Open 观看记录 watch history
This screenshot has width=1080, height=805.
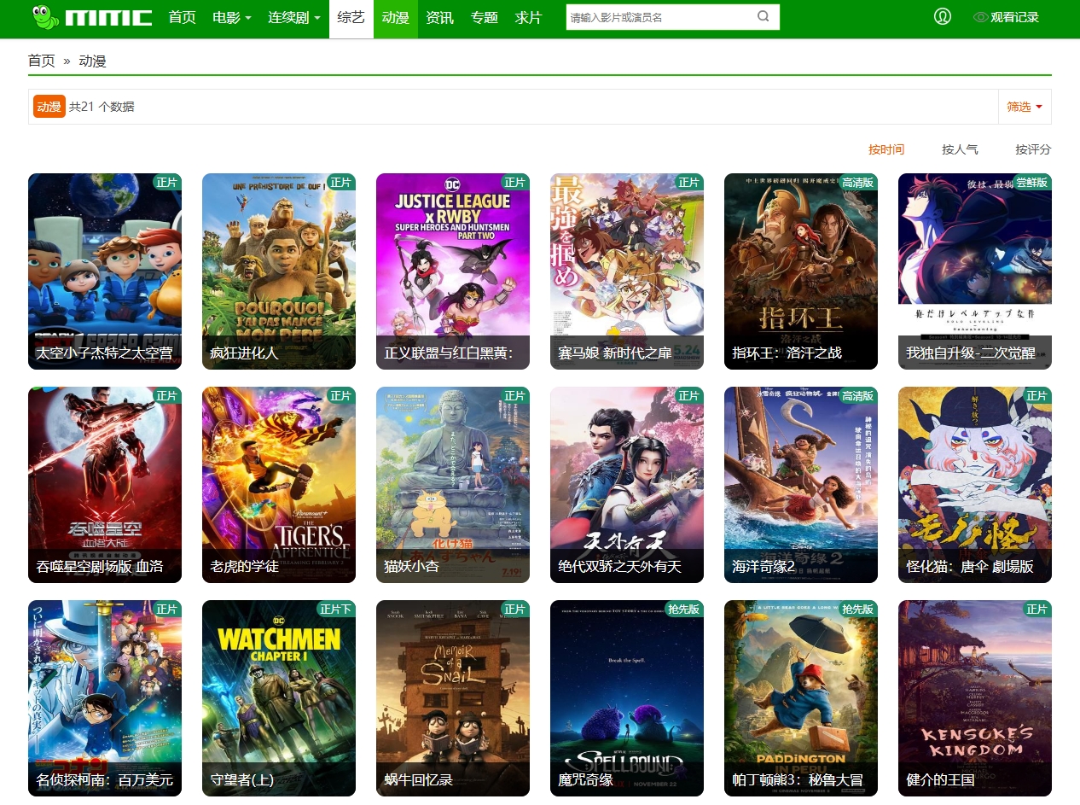1014,17
